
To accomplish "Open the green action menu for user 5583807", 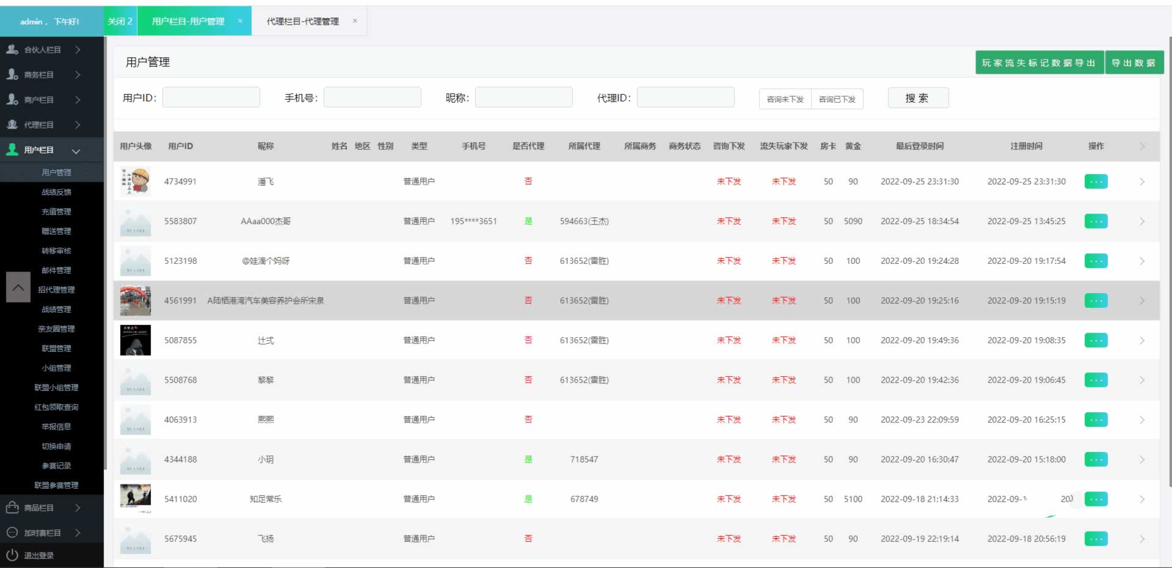I will click(x=1096, y=221).
